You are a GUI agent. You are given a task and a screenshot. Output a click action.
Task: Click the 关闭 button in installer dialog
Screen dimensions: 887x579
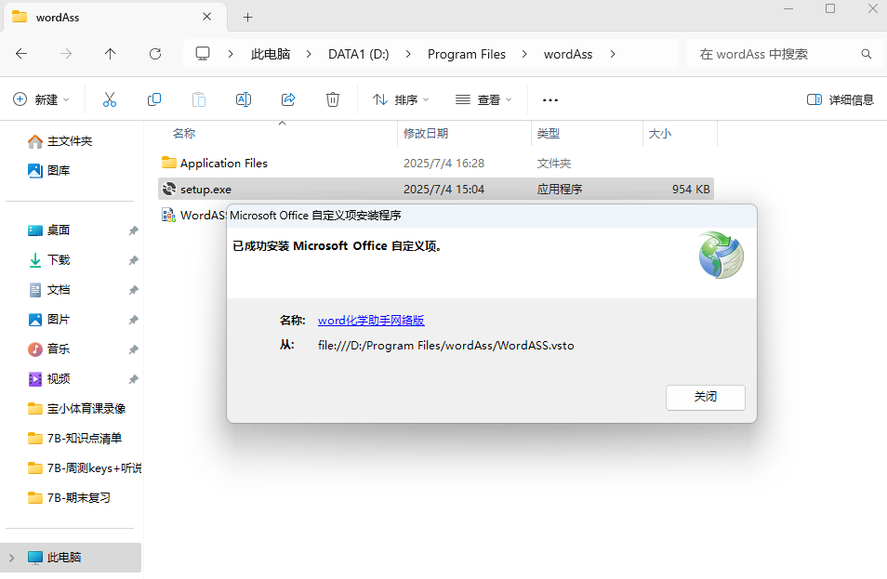pyautogui.click(x=706, y=398)
